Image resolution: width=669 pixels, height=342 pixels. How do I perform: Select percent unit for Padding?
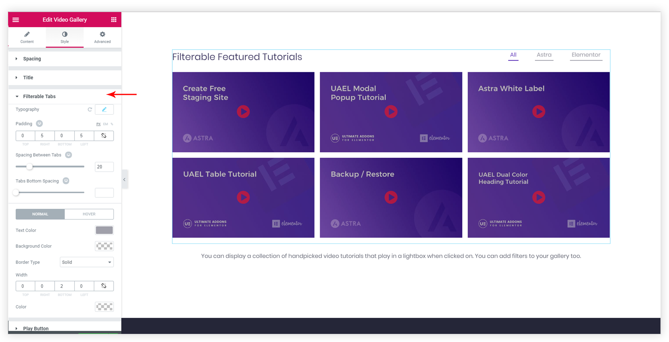pyautogui.click(x=112, y=124)
